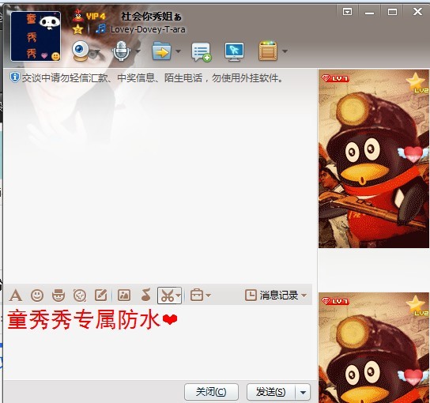Viewport: 430px width, 403px height.
Task: Click winged heart on bottom QQ show
Action: (x=413, y=376)
